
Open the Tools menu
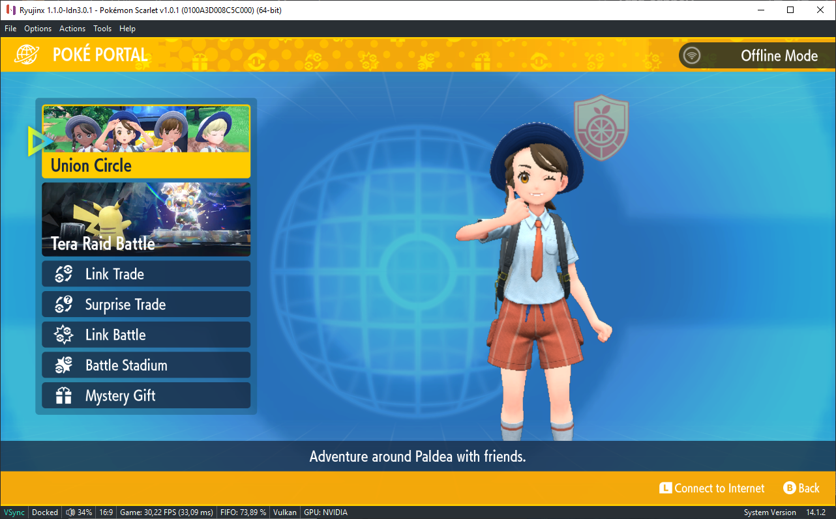point(102,29)
